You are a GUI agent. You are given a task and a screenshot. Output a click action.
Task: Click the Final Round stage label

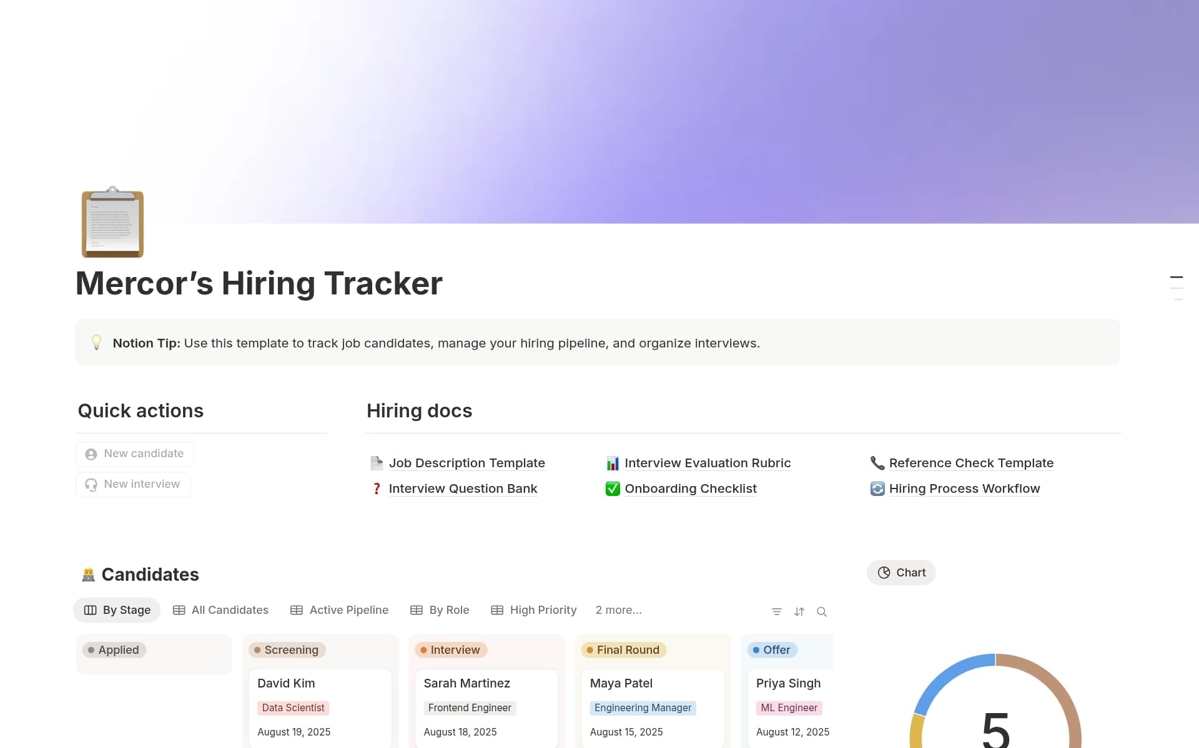[624, 650]
